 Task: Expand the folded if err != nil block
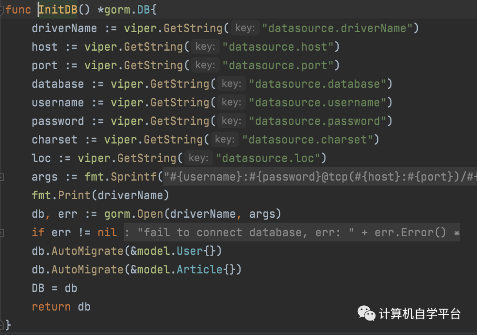(x=2, y=232)
